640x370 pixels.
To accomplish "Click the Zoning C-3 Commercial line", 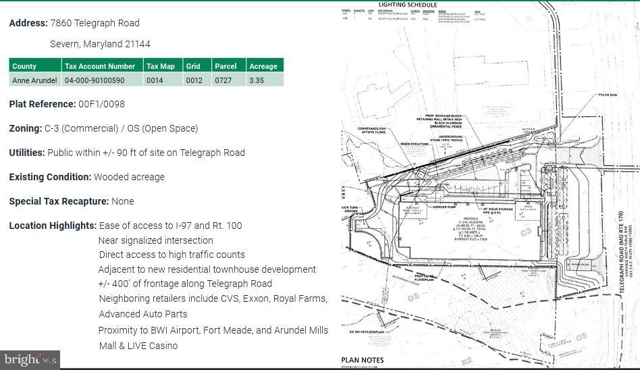I will (103, 128).
